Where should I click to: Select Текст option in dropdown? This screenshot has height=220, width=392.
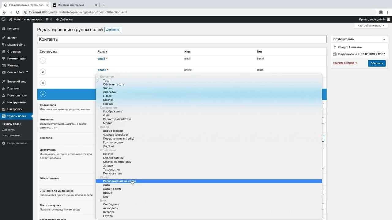tap(209, 81)
